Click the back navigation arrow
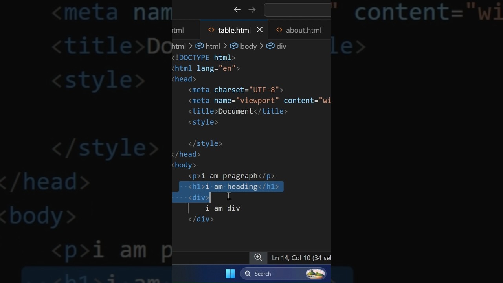The image size is (503, 283). [x=237, y=10]
